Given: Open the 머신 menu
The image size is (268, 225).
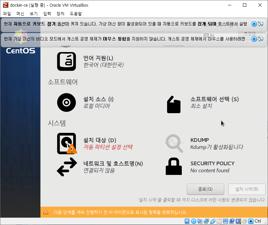Looking at the screenshot, I should pos(20,14).
